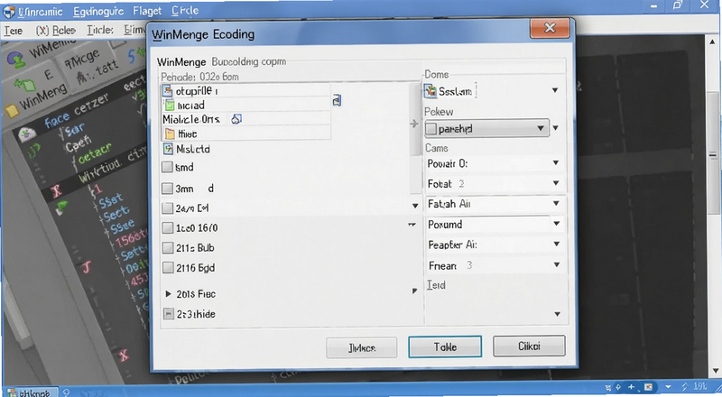Click the 'Toble' button
Viewport: 722px width, 397px height.
445,346
